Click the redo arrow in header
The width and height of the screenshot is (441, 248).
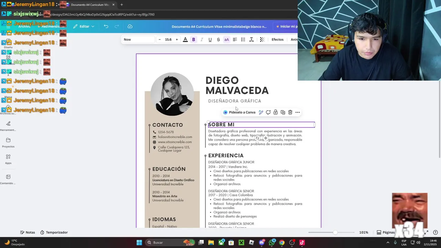[117, 27]
